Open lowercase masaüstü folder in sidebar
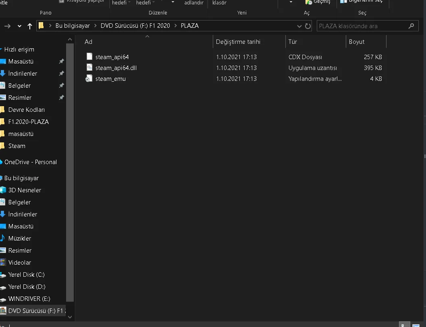Image resolution: width=426 pixels, height=327 pixels. click(x=21, y=134)
